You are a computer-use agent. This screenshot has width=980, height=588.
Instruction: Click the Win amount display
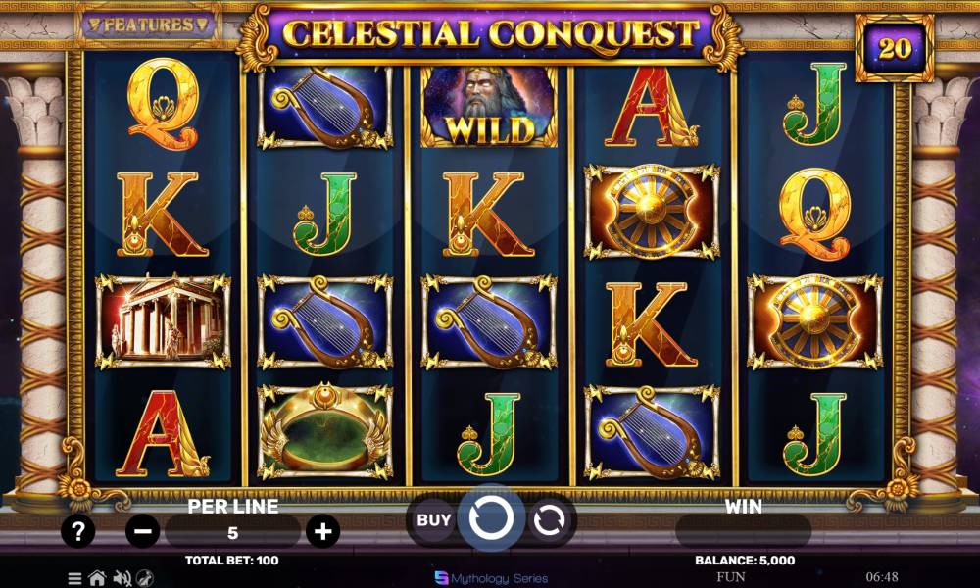pos(743,531)
